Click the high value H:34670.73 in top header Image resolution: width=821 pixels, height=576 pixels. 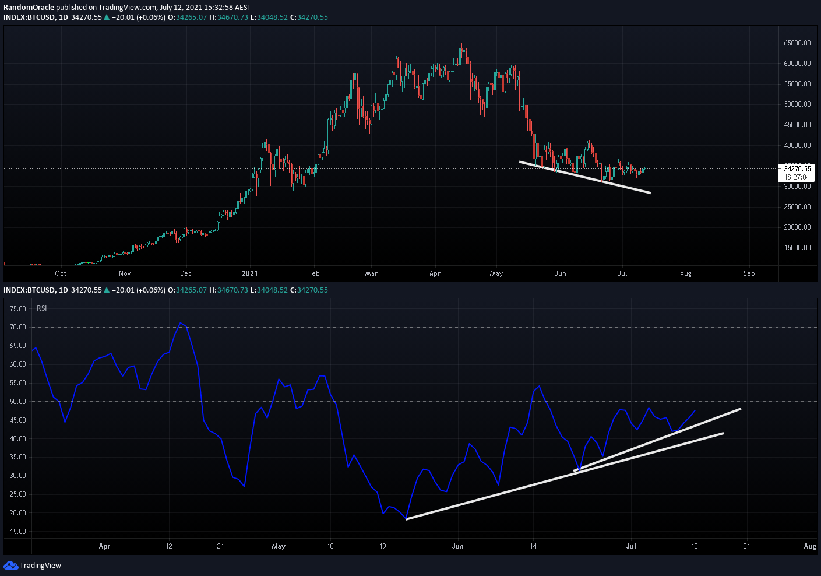(x=229, y=17)
